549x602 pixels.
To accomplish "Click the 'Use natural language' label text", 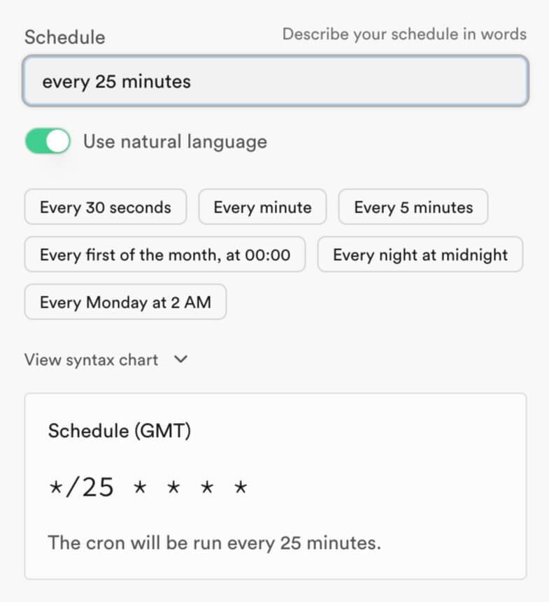I will pyautogui.click(x=175, y=142).
